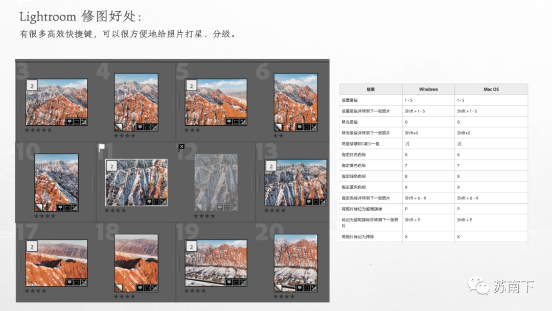Image resolution: width=552 pixels, height=311 pixels.
Task: Click the keyword badge on photo 13
Action: 309,202
